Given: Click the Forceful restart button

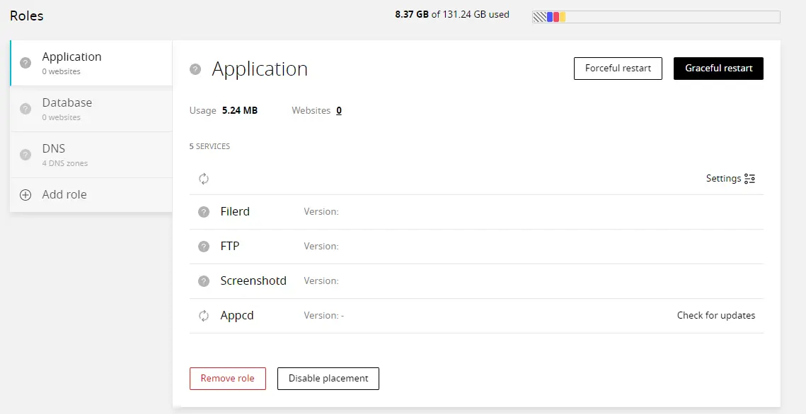Looking at the screenshot, I should [618, 69].
